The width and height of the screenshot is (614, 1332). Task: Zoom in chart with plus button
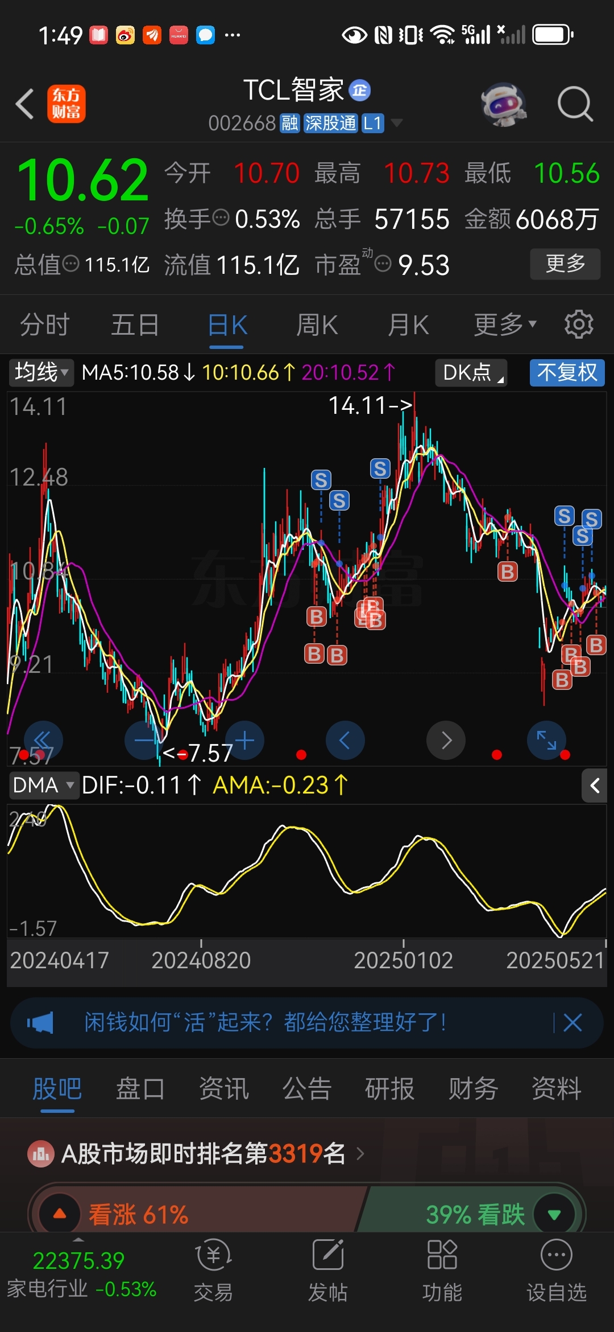(x=244, y=740)
